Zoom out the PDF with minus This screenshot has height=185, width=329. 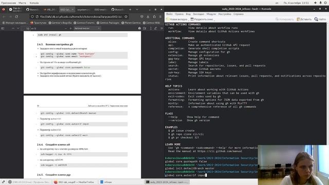coord(66,28)
